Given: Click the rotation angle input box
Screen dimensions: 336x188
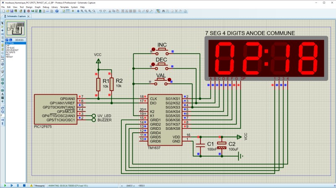Looking at the screenshot, I should (3, 116).
